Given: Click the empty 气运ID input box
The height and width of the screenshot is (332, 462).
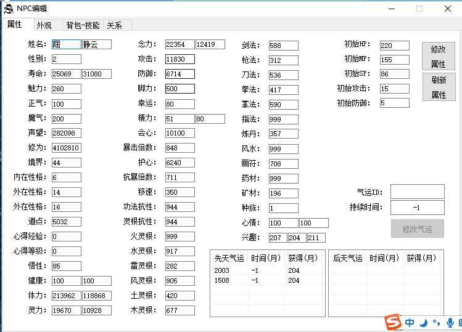Looking at the screenshot, I should (418, 192).
